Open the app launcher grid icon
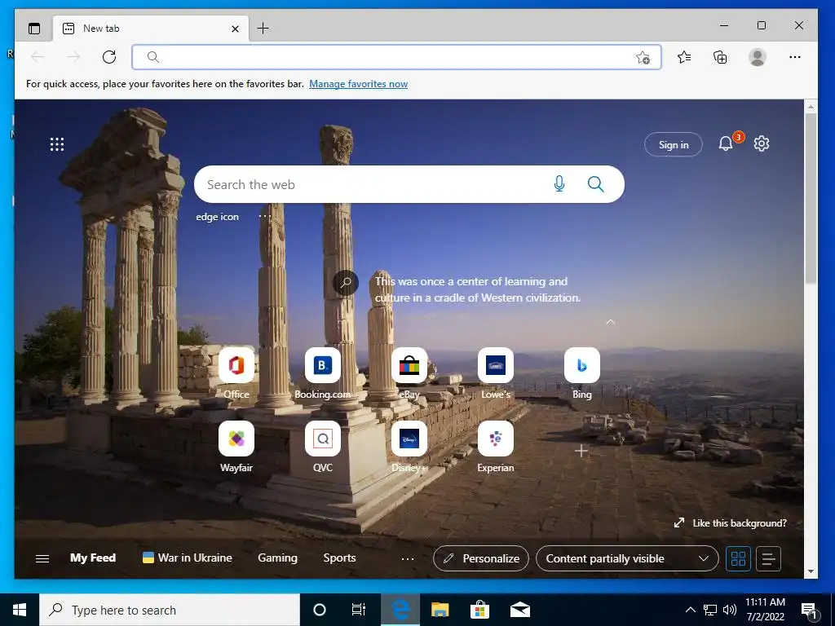 57,144
